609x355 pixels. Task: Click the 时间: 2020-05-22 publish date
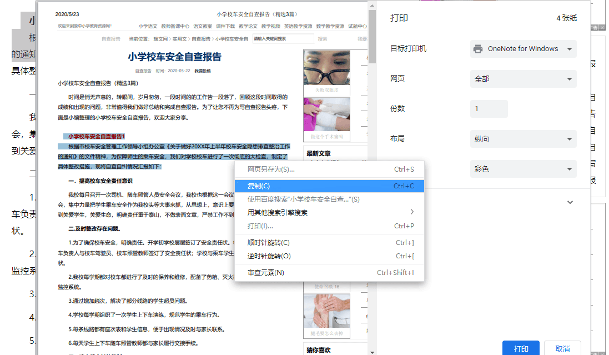coord(173,71)
